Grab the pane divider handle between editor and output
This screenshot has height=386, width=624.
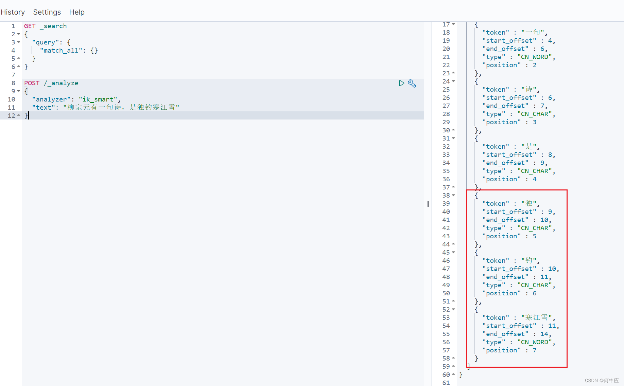[428, 204]
